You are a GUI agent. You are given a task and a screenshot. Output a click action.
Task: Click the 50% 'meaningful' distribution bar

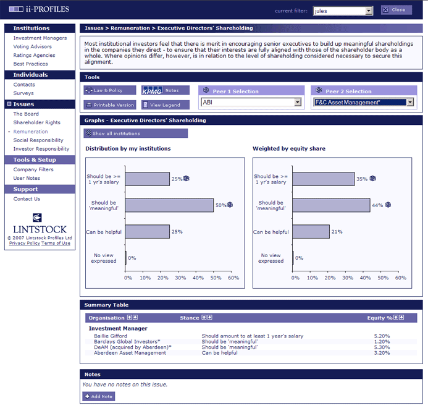(x=169, y=205)
